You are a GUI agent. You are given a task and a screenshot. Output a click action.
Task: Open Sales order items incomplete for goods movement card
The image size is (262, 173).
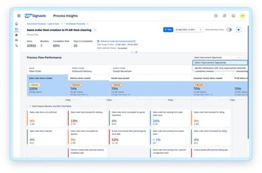pyautogui.click(x=129, y=118)
